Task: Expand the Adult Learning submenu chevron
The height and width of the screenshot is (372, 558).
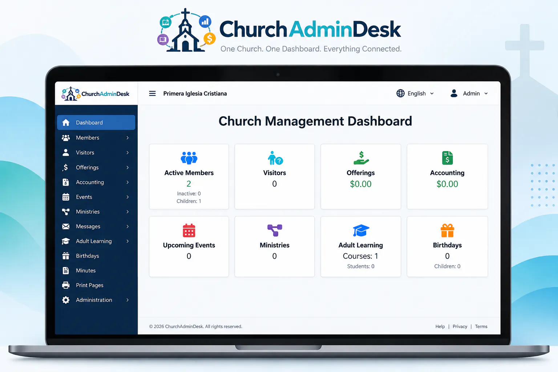Action: click(x=128, y=241)
